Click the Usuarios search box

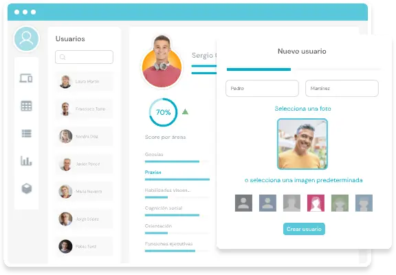(84, 57)
